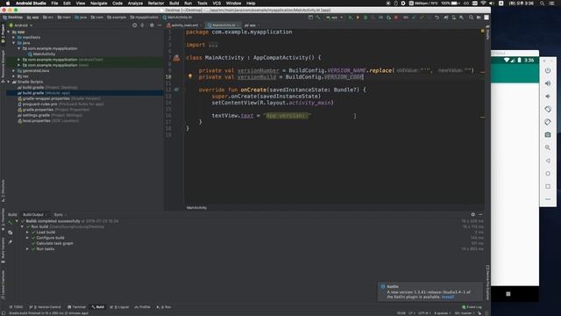The width and height of the screenshot is (561, 316).
Task: Open the Tools menu
Action: (x=202, y=4)
